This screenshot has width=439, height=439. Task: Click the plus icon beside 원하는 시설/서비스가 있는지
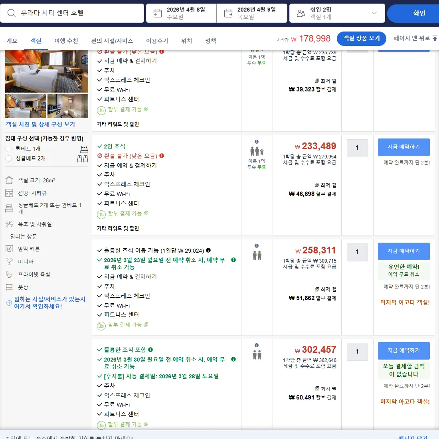9,303
